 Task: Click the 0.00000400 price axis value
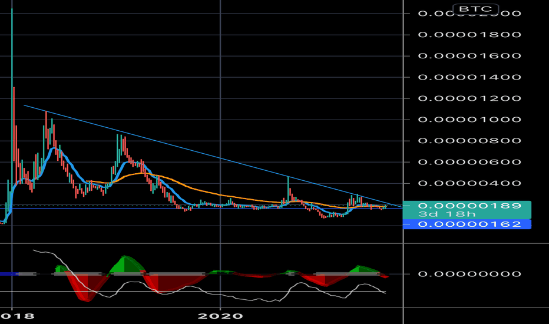469,183
